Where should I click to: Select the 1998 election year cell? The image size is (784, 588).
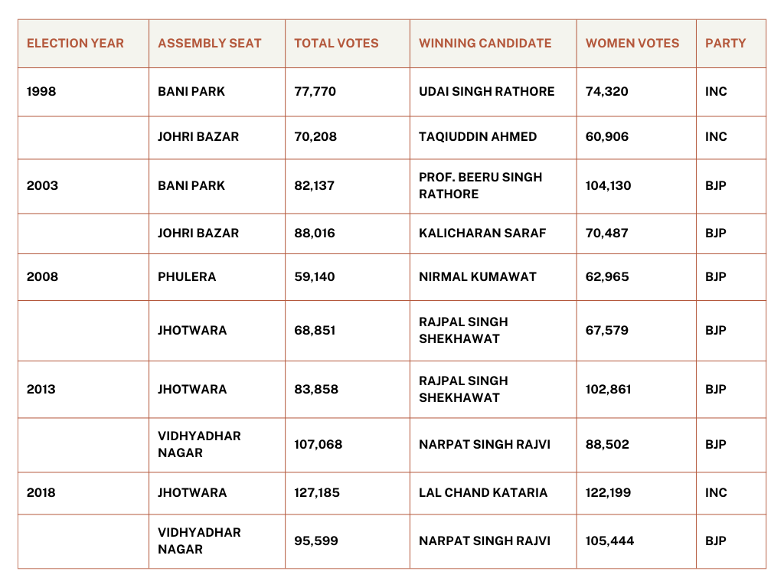83,92
